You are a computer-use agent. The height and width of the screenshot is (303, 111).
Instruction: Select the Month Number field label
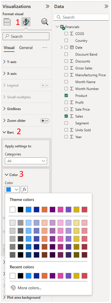coord(87,89)
